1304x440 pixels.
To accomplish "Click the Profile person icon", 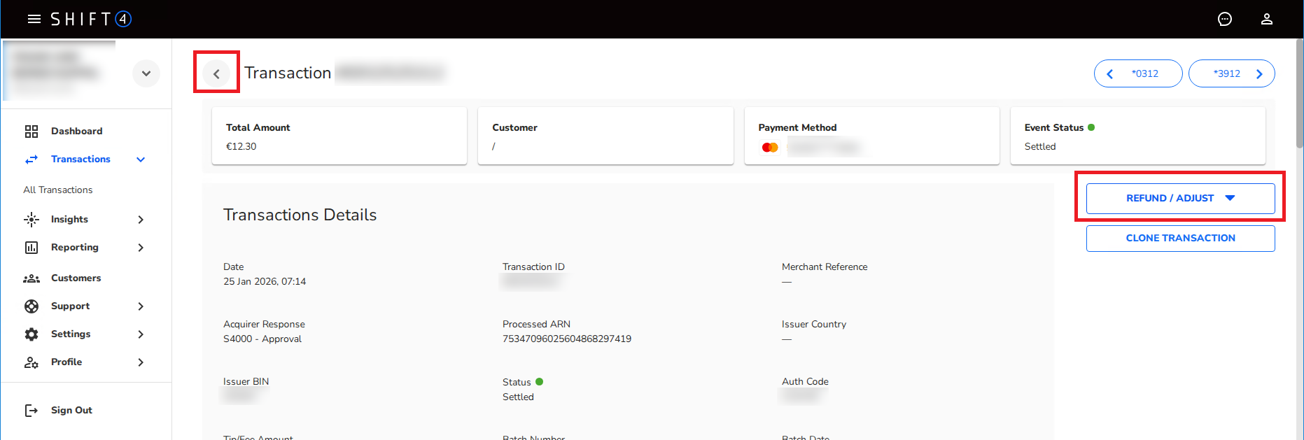I will point(31,362).
